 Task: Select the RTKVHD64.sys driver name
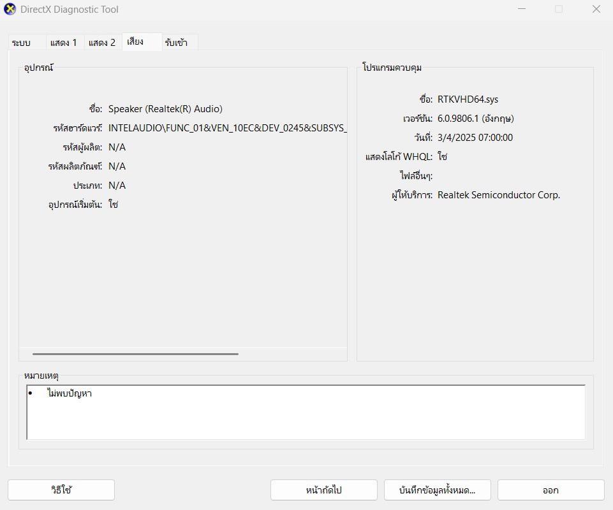468,99
